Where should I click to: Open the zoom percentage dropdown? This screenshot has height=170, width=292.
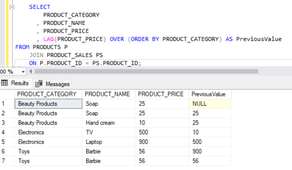(x=23, y=72)
